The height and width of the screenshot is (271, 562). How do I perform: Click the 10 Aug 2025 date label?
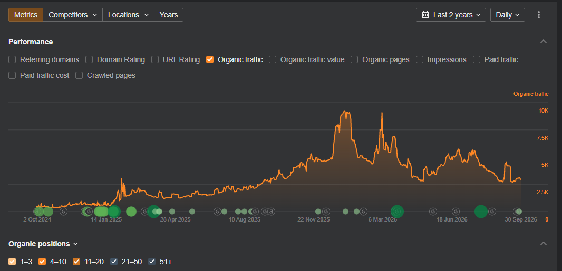[x=245, y=219]
